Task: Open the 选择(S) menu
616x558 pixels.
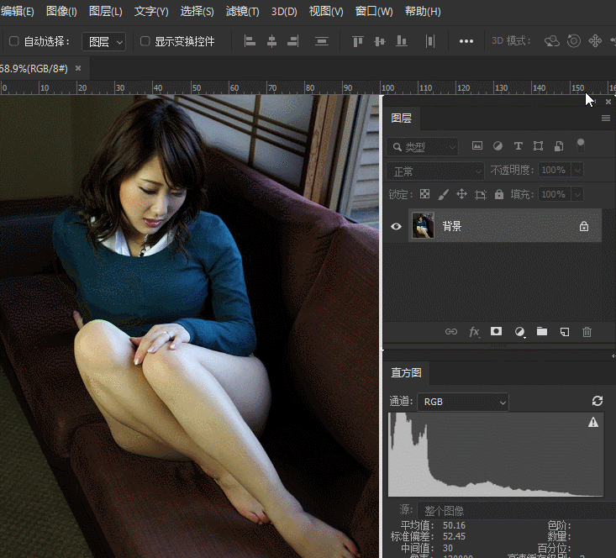Action: [x=197, y=12]
